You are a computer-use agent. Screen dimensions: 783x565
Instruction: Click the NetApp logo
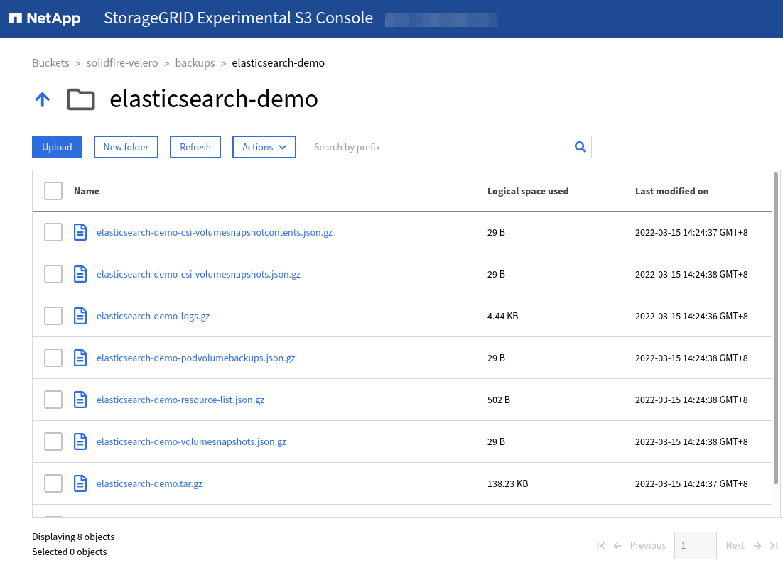point(45,18)
